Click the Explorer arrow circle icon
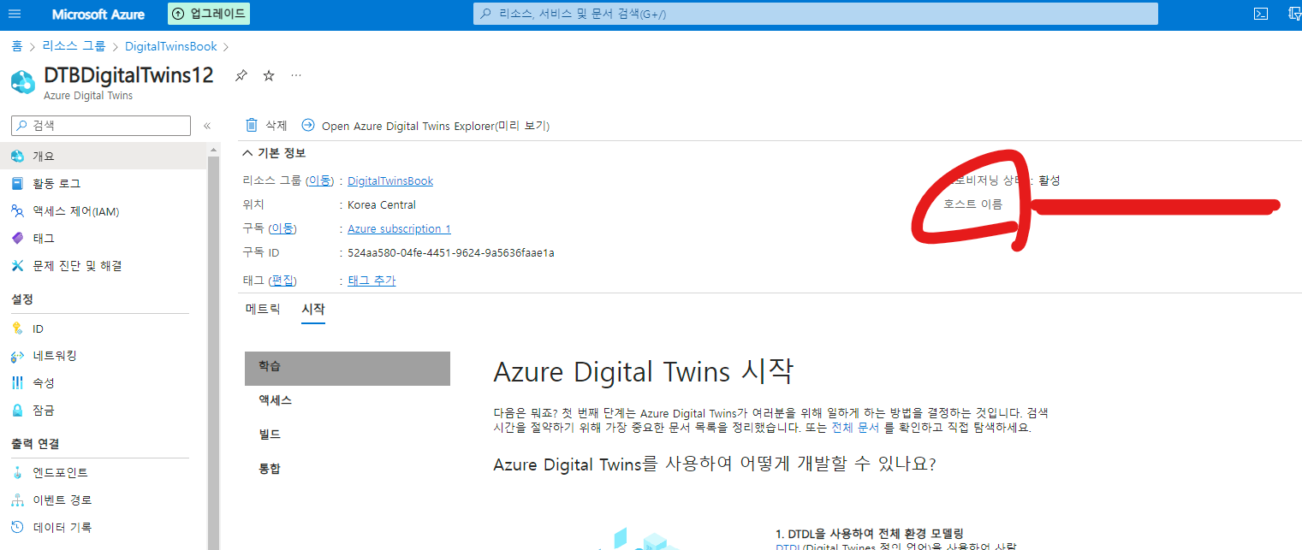The image size is (1302, 550). pyautogui.click(x=308, y=125)
